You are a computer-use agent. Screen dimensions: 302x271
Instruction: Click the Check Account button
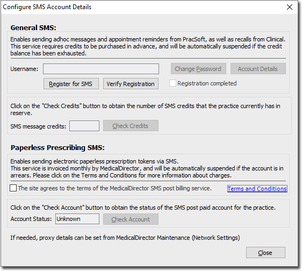(131, 219)
